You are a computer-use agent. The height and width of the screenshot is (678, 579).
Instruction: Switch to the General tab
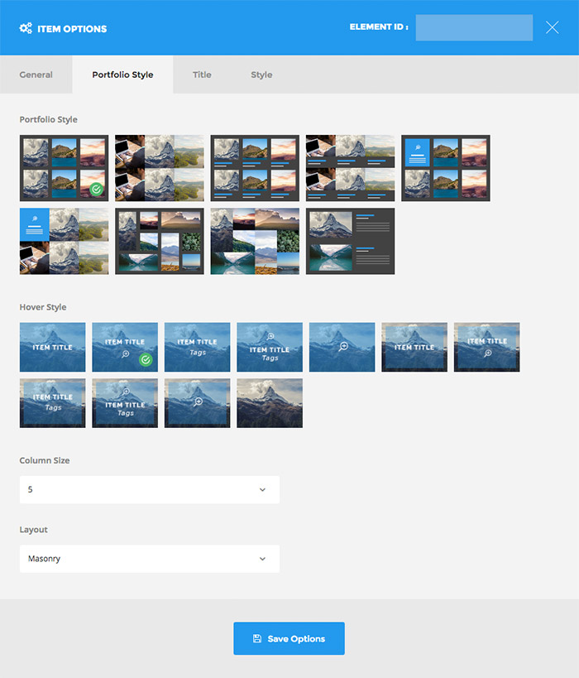36,75
